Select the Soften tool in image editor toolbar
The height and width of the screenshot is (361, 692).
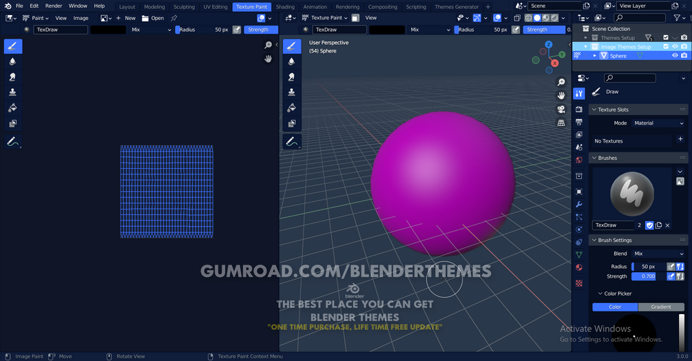[13, 62]
